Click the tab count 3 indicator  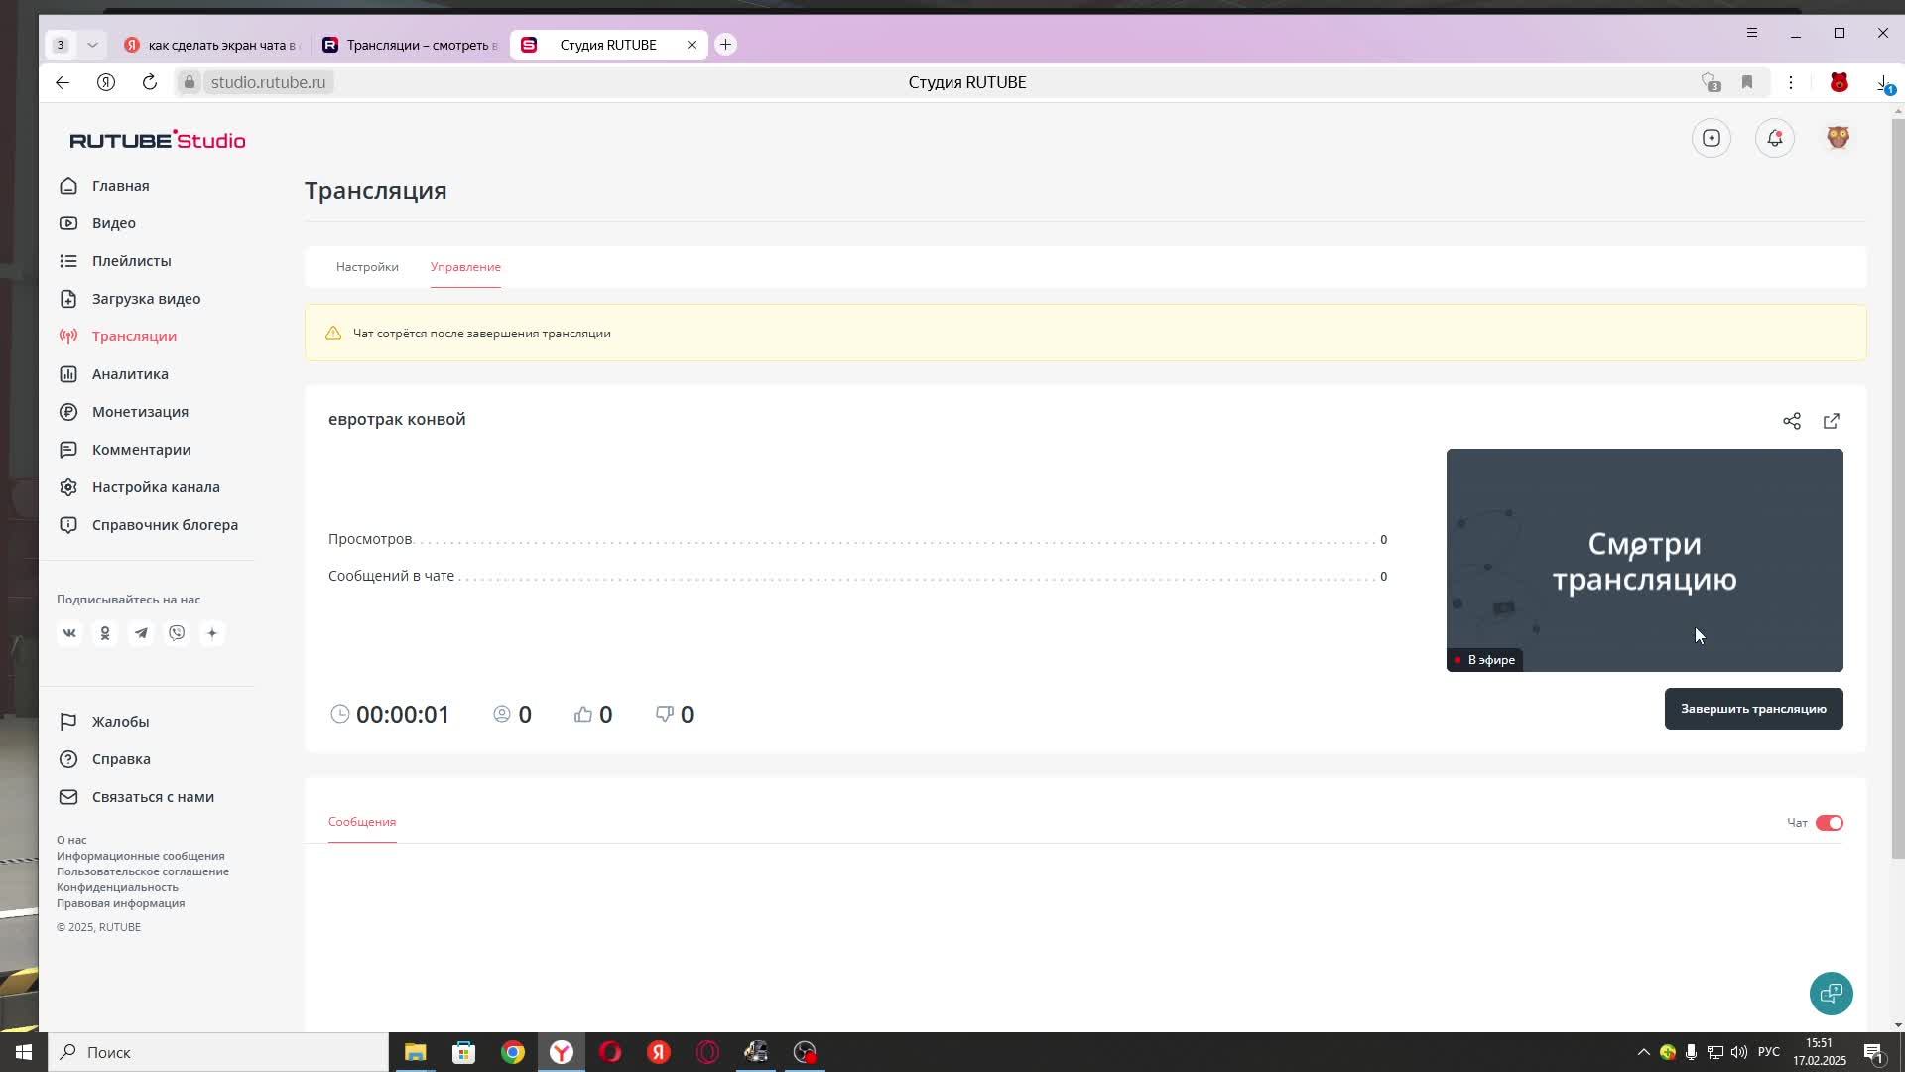click(61, 45)
